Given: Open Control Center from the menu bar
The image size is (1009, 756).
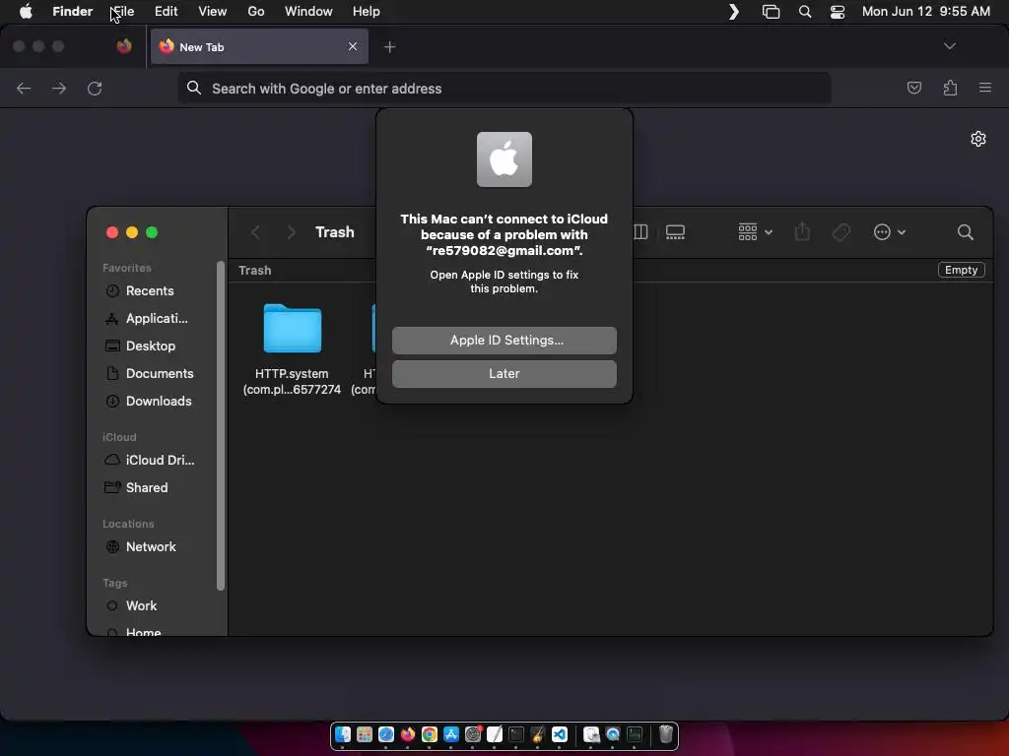Looking at the screenshot, I should tap(838, 11).
